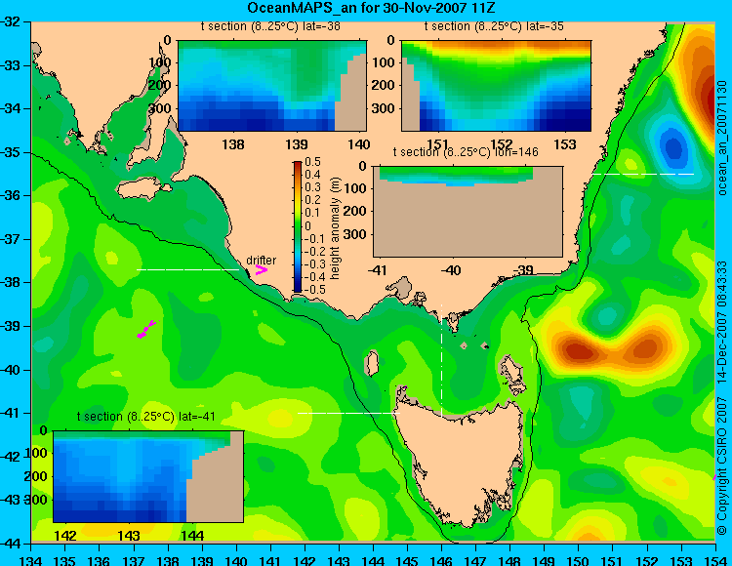732x566 pixels.
Task: Click the 150 longitude label on the bottom axis
Action: tap(578, 560)
